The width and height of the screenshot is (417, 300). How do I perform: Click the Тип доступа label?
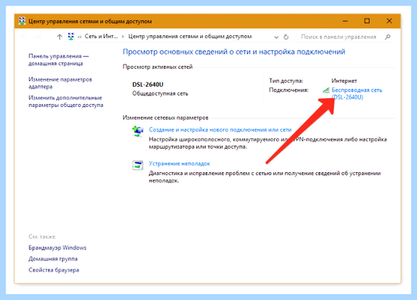pos(286,81)
